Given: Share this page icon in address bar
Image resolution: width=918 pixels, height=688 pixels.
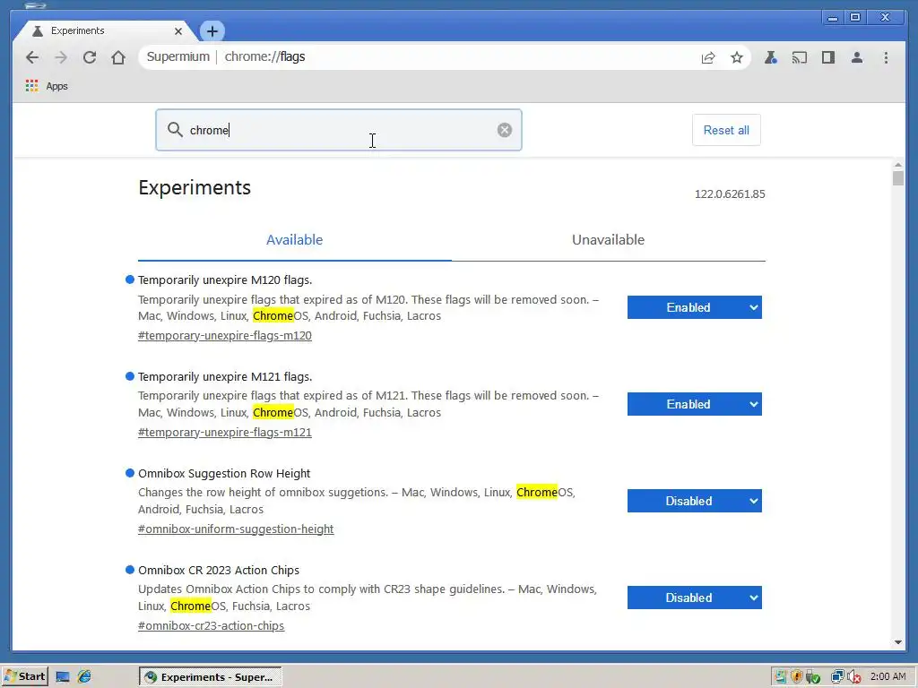Looking at the screenshot, I should [x=708, y=57].
